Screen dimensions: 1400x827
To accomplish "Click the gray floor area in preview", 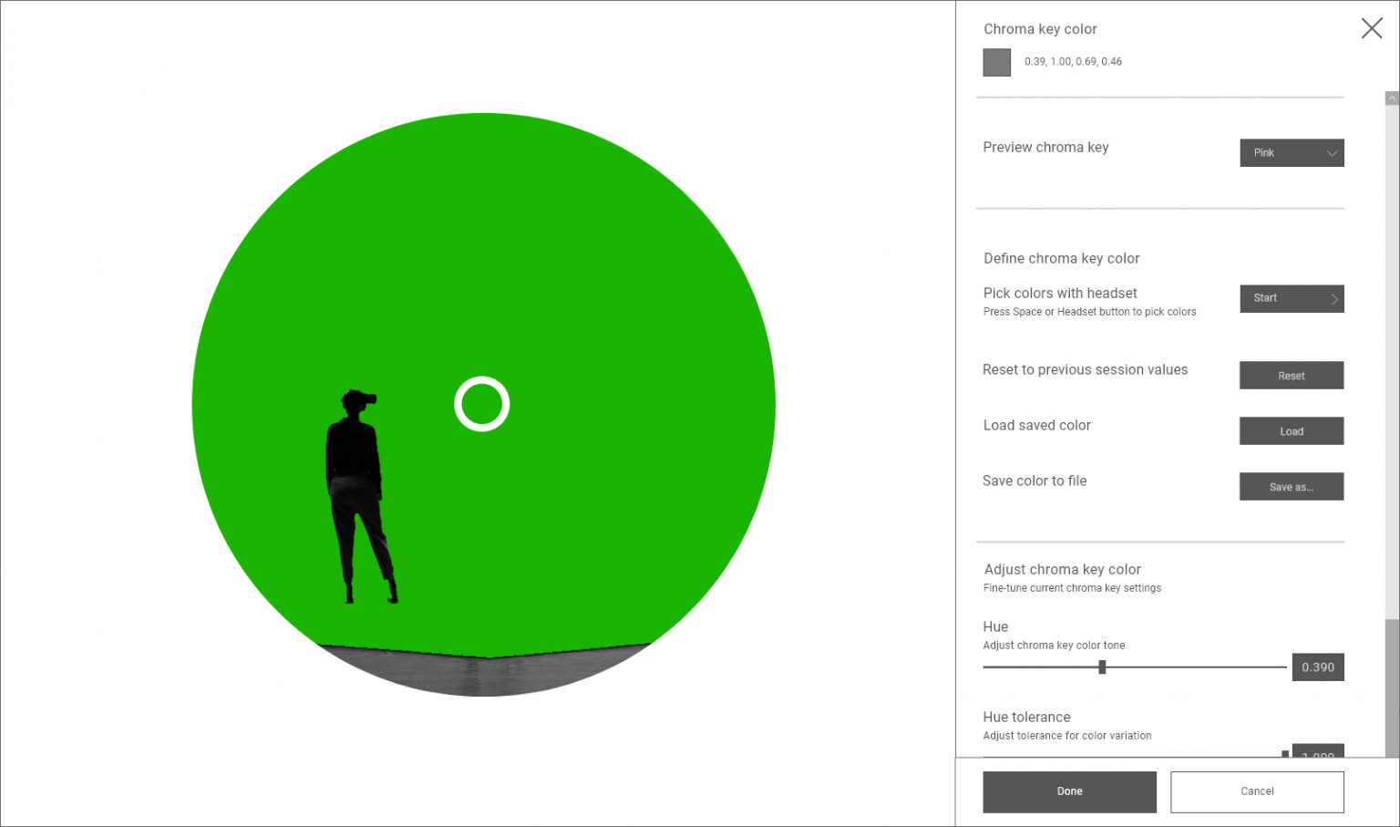I will coord(483,675).
